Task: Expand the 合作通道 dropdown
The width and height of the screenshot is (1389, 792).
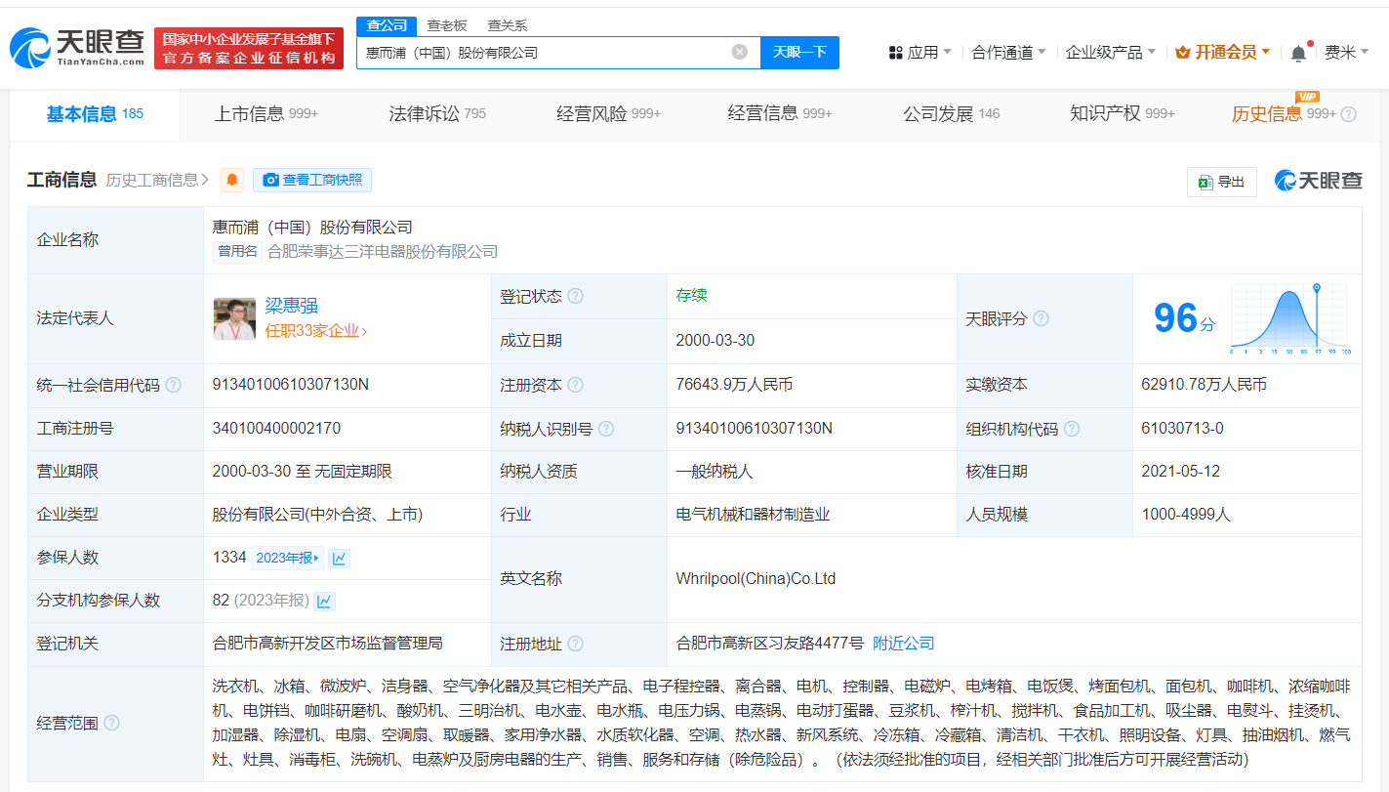Action: [x=1008, y=52]
